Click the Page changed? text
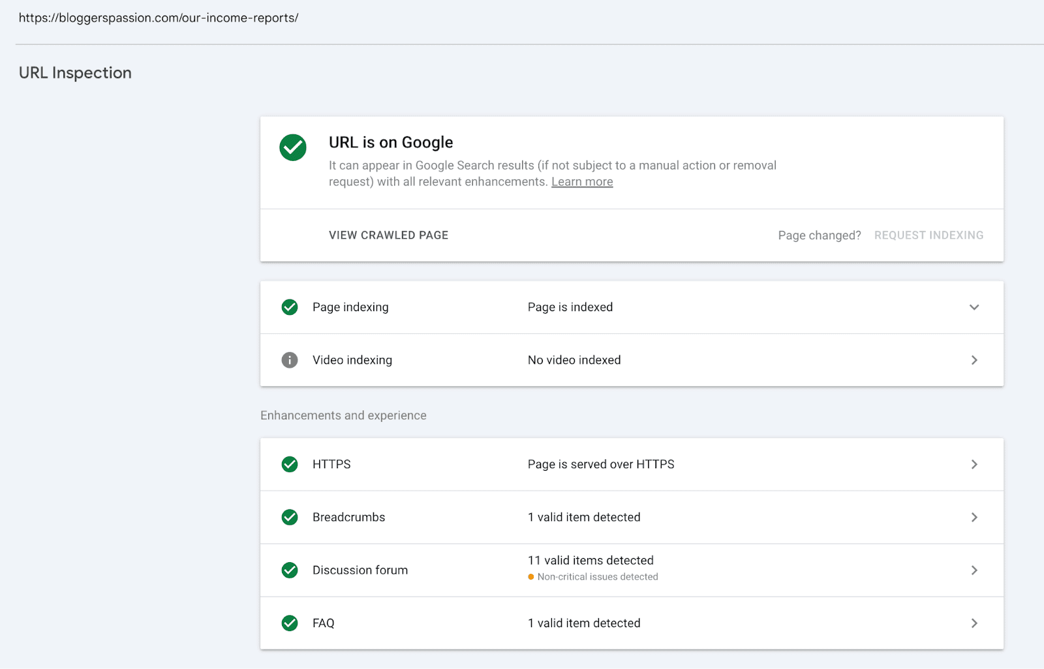The width and height of the screenshot is (1044, 669). click(x=819, y=235)
